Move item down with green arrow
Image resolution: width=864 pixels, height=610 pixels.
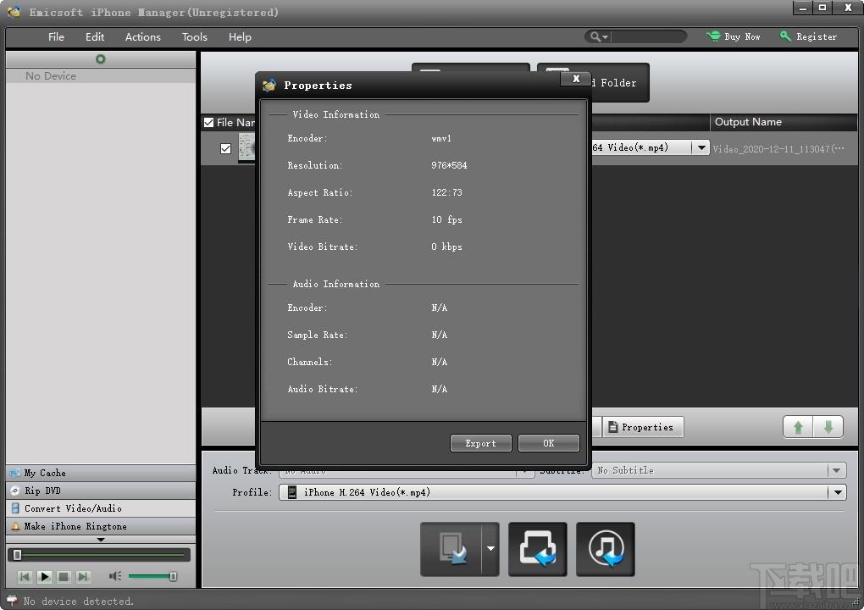coord(828,427)
